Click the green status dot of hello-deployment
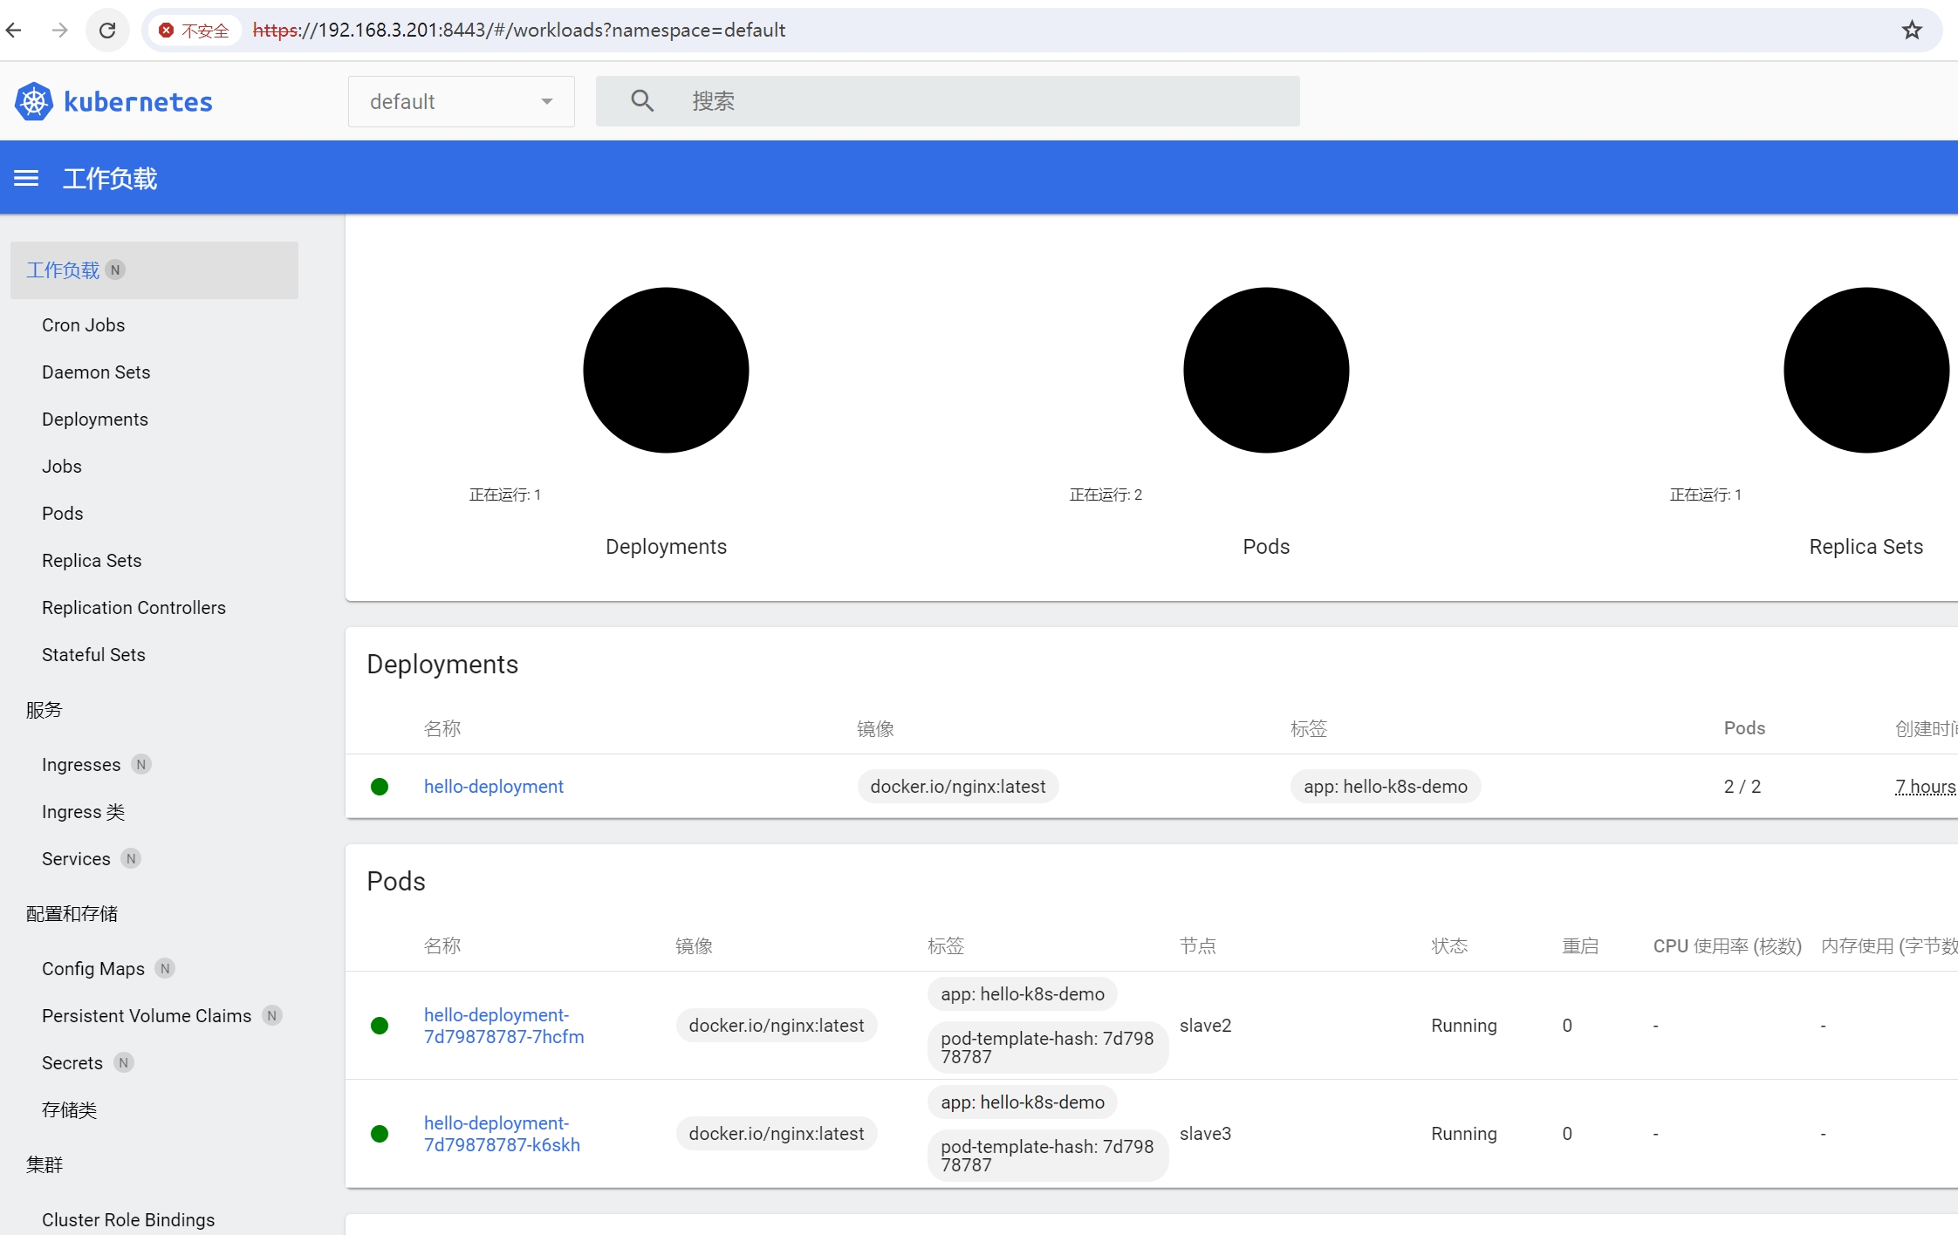Viewport: 1958px width, 1235px height. coord(380,787)
